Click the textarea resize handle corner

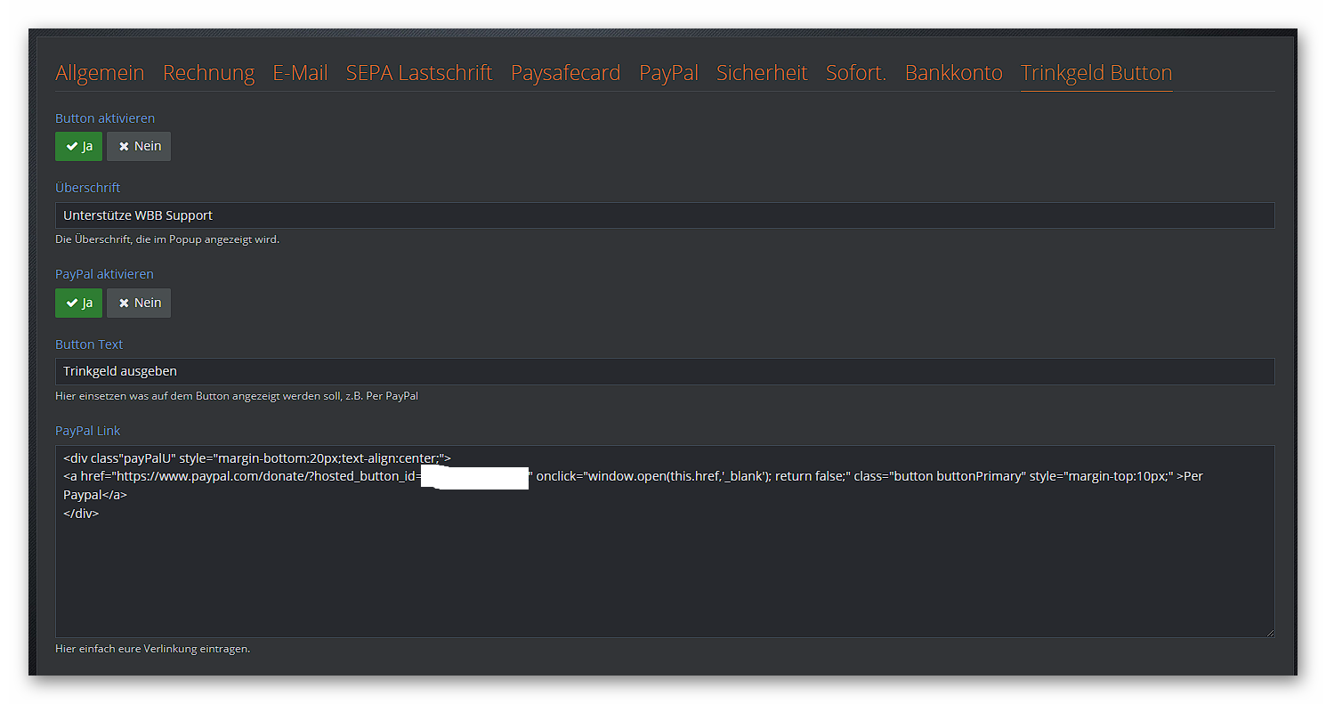(1269, 632)
